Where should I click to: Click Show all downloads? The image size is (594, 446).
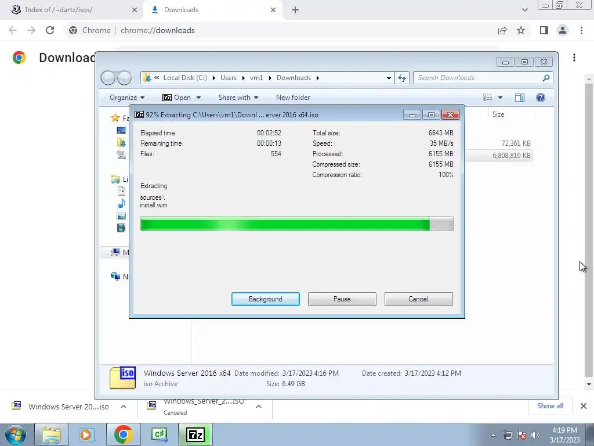point(550,406)
